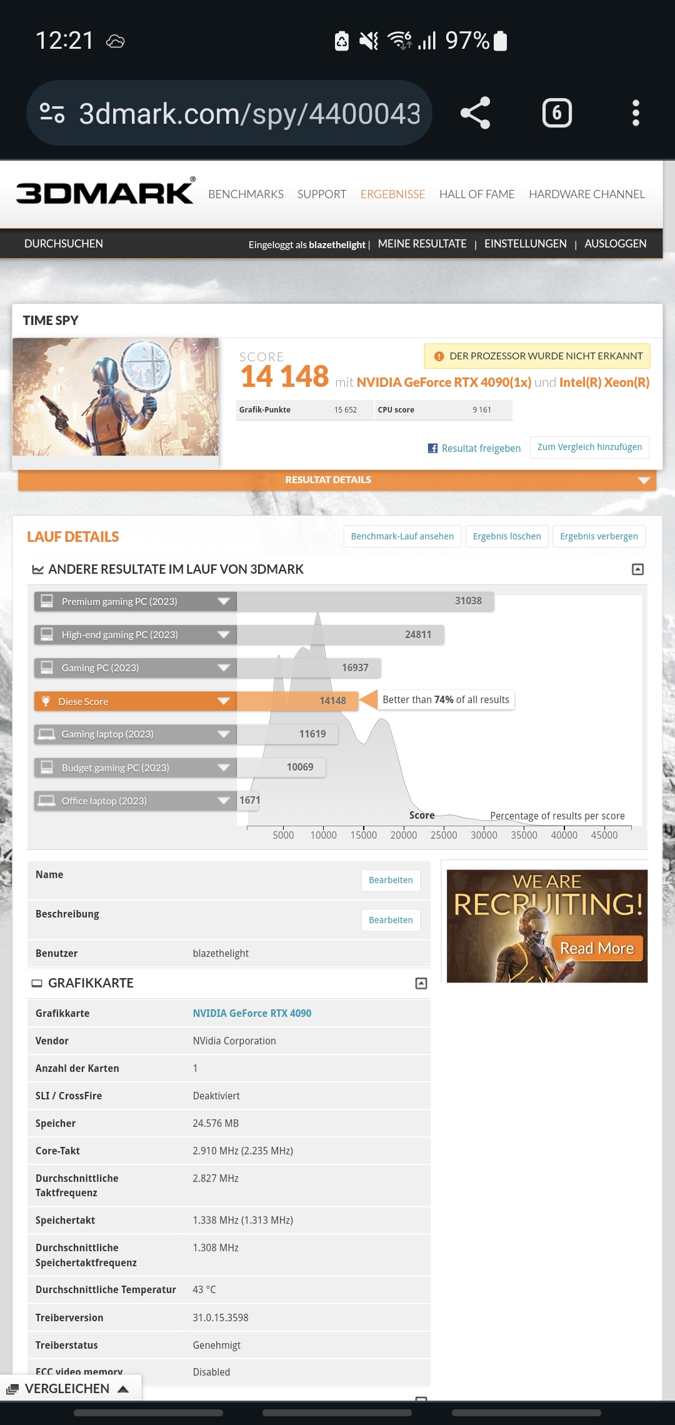675x1425 pixels.
Task: Tap the site settings icon in address bar
Action: [x=52, y=113]
